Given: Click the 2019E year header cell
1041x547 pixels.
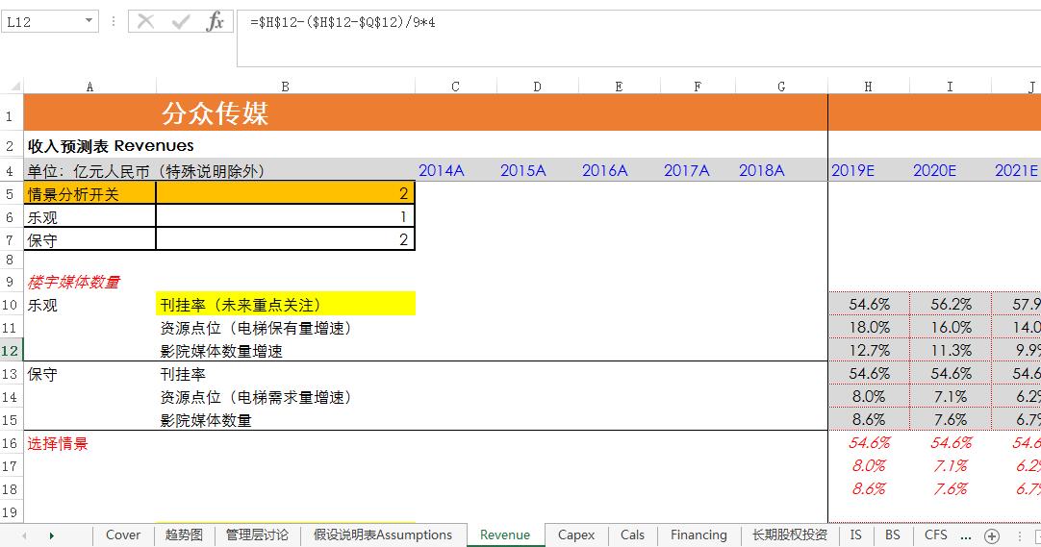Looking at the screenshot, I should click(x=869, y=170).
